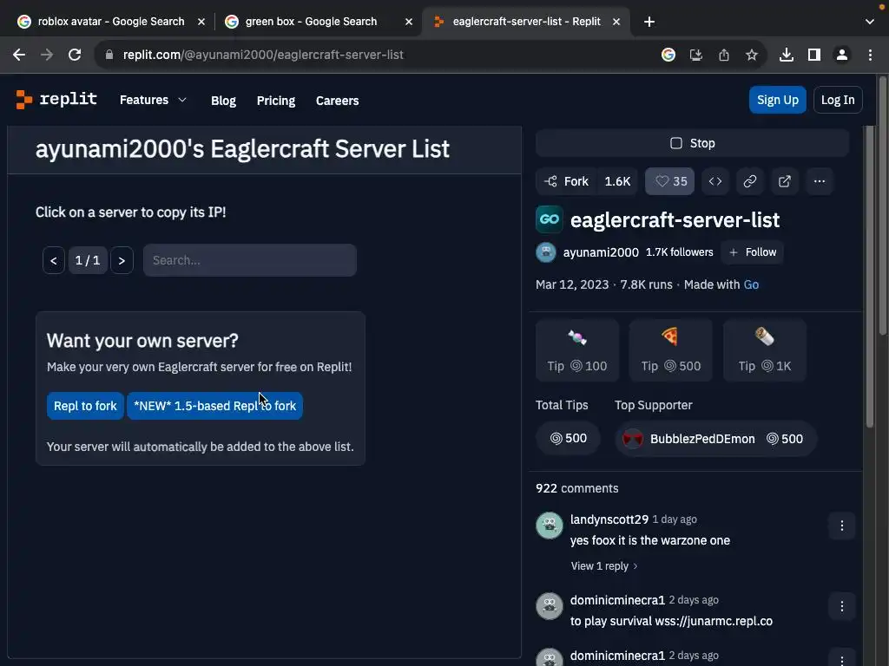Open ayunami2000's profile link
The height and width of the screenshot is (666, 889).
coord(601,252)
